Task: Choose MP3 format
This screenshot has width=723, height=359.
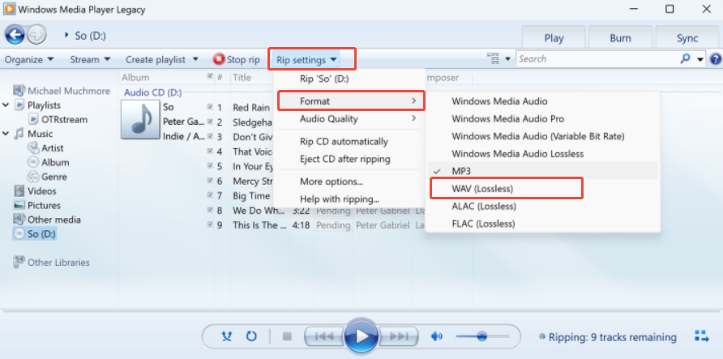Action: [543, 171]
